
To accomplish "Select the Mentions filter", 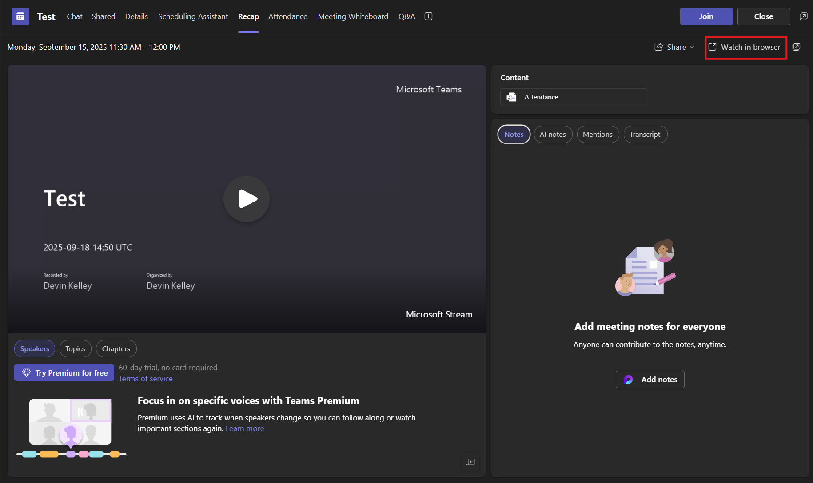I will click(x=598, y=135).
